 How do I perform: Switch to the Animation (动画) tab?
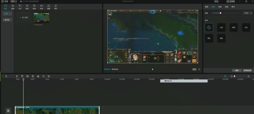[x=227, y=7]
